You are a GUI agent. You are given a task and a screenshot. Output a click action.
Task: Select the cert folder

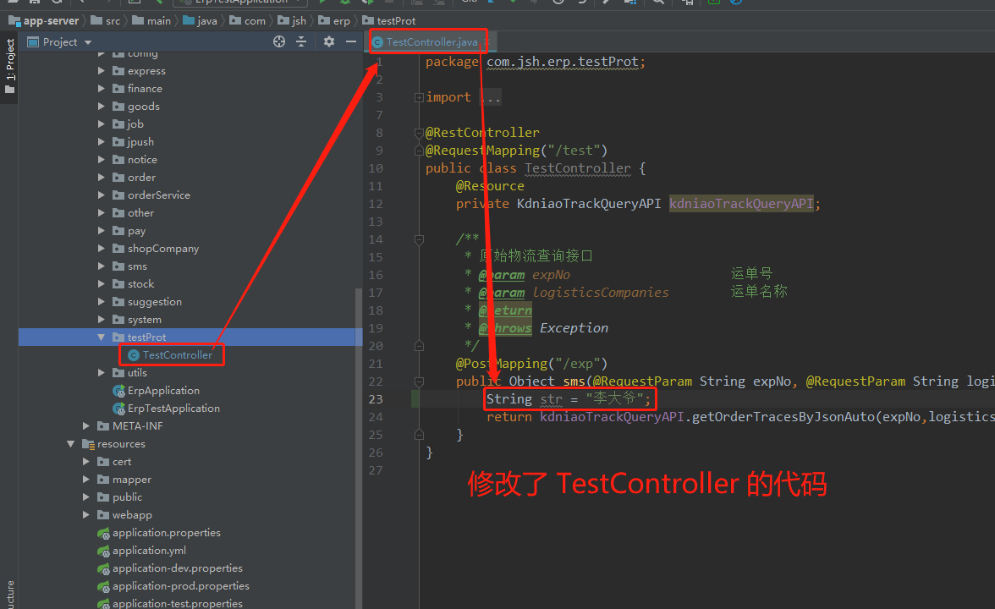(x=121, y=462)
